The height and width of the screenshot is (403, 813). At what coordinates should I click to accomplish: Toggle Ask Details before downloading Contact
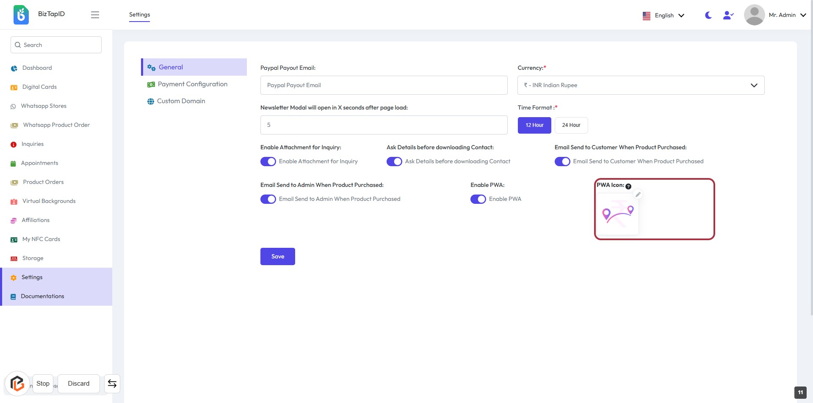tap(394, 162)
